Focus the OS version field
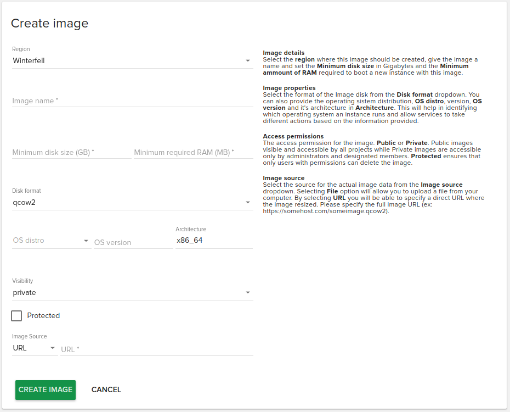This screenshot has height=412, width=510. [x=133, y=242]
